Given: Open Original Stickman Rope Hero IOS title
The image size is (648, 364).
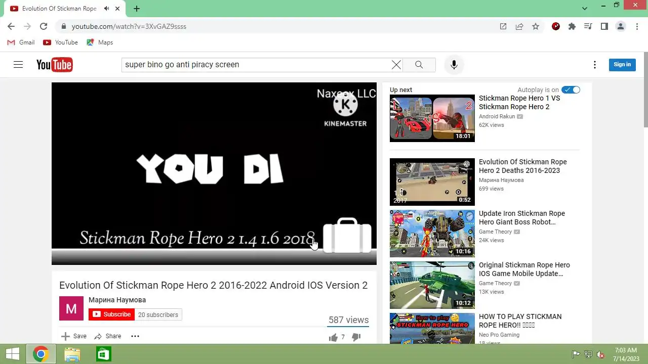Looking at the screenshot, I should [x=524, y=269].
